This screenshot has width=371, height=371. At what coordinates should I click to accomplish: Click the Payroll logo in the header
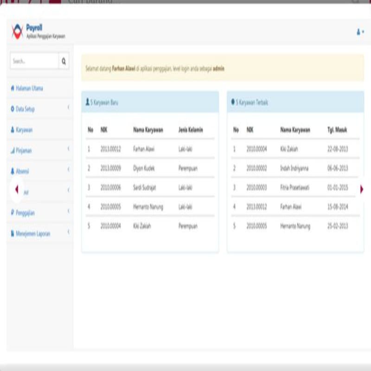18,30
